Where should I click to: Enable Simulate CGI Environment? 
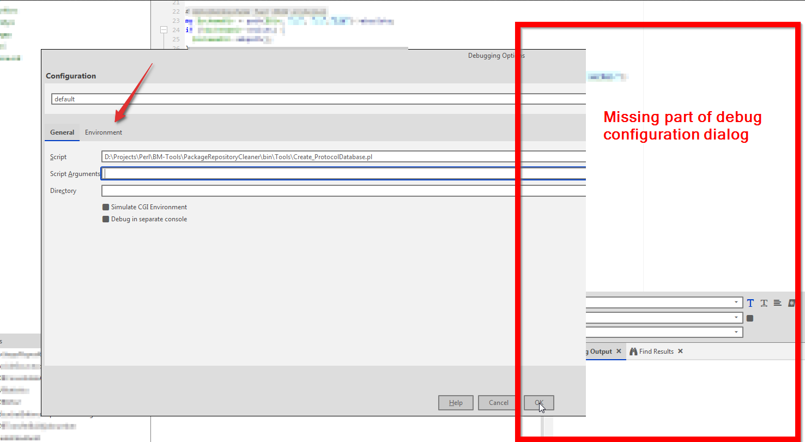point(105,207)
